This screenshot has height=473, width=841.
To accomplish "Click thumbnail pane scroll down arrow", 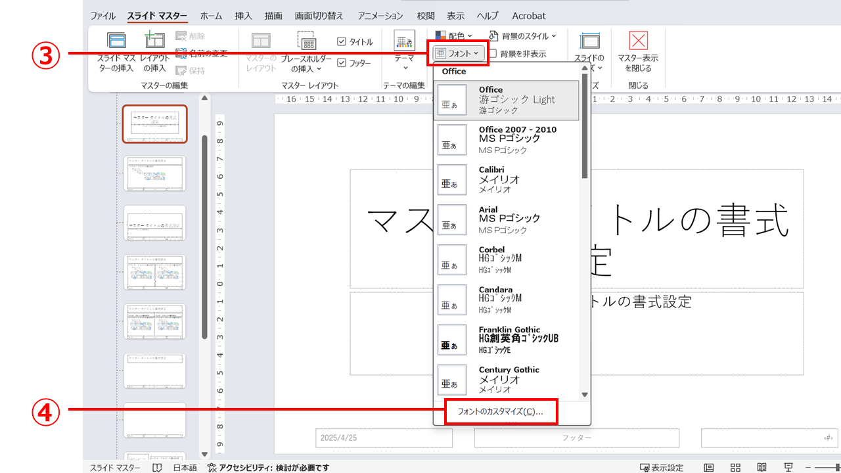I will point(204,453).
